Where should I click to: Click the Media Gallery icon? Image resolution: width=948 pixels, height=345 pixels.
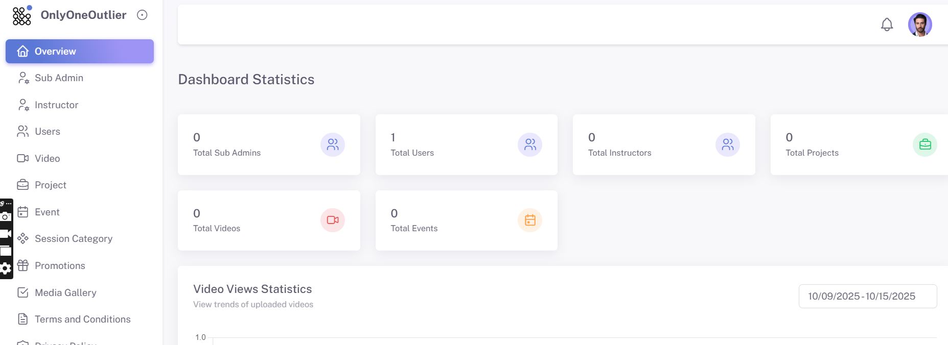[23, 292]
